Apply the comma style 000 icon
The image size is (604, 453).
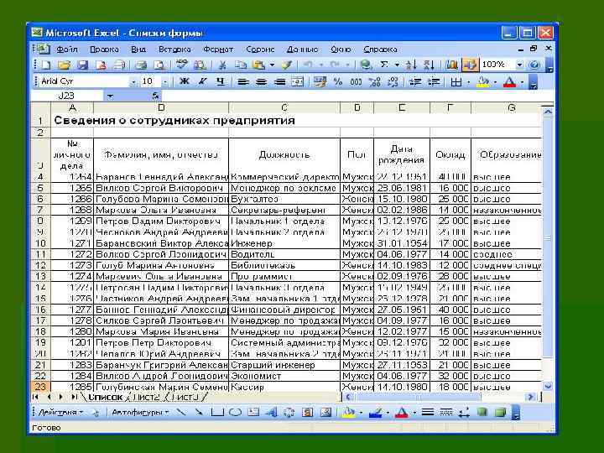pyautogui.click(x=356, y=82)
